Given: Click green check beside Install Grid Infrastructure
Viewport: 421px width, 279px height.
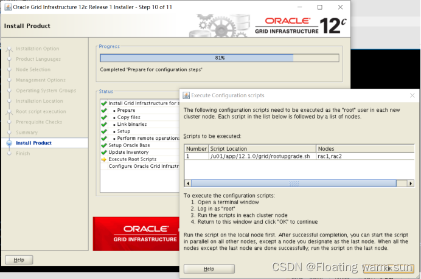Looking at the screenshot, I should tap(104, 103).
